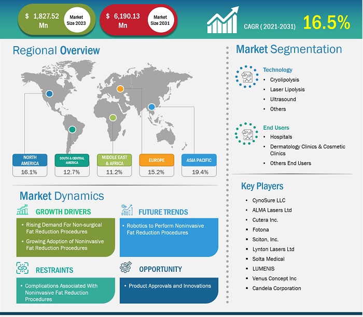The height and width of the screenshot is (317, 363).
Task: Click the Others End Users item
Action: 290,163
